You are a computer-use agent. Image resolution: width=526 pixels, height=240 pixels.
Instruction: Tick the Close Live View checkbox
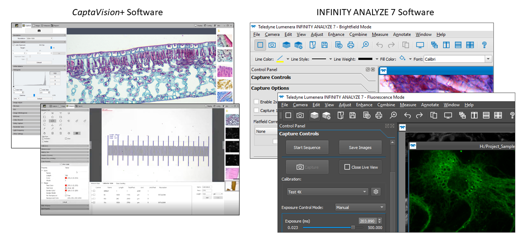(347, 167)
